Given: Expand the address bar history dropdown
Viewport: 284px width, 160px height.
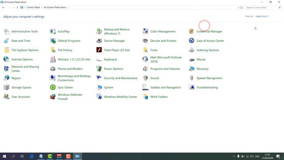Looking at the screenshot, I should pos(238,8).
